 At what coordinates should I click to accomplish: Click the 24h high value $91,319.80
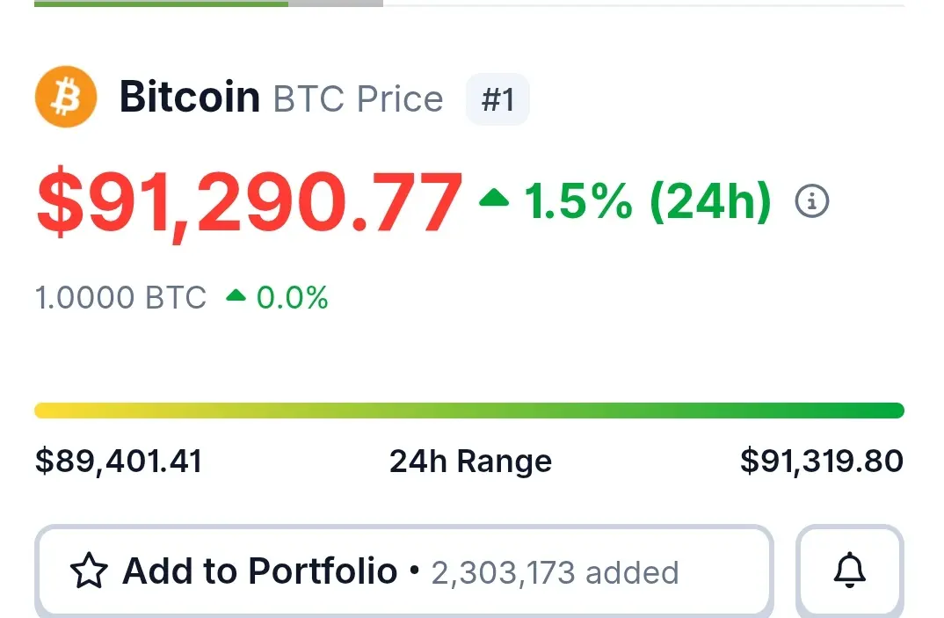[x=822, y=462]
